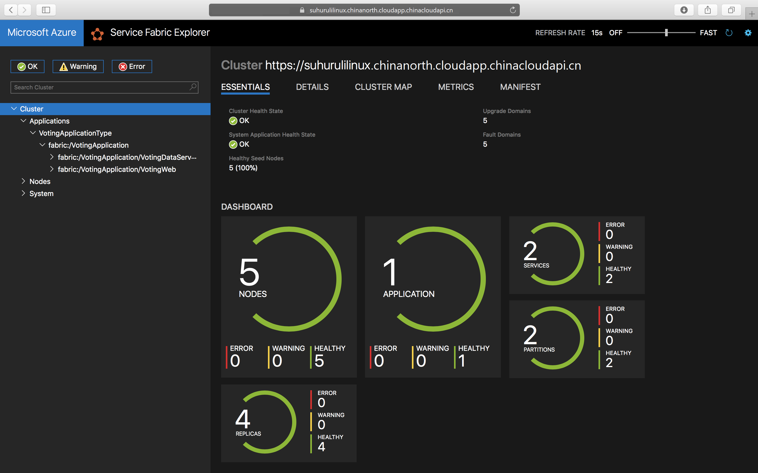Open the settings gear icon
This screenshot has width=758, height=473.
(x=748, y=33)
